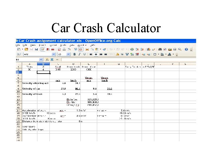The height and width of the screenshot is (159, 212).
Task: Click the Hyperlink globe icon
Action: coord(132,49)
